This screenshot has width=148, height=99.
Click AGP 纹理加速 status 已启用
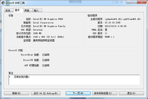click(46, 65)
